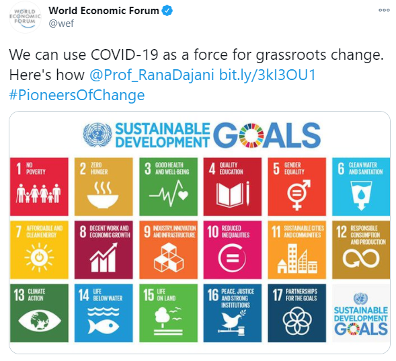Click the Life Below Water fish icon
The image size is (396, 361).
pos(104,321)
